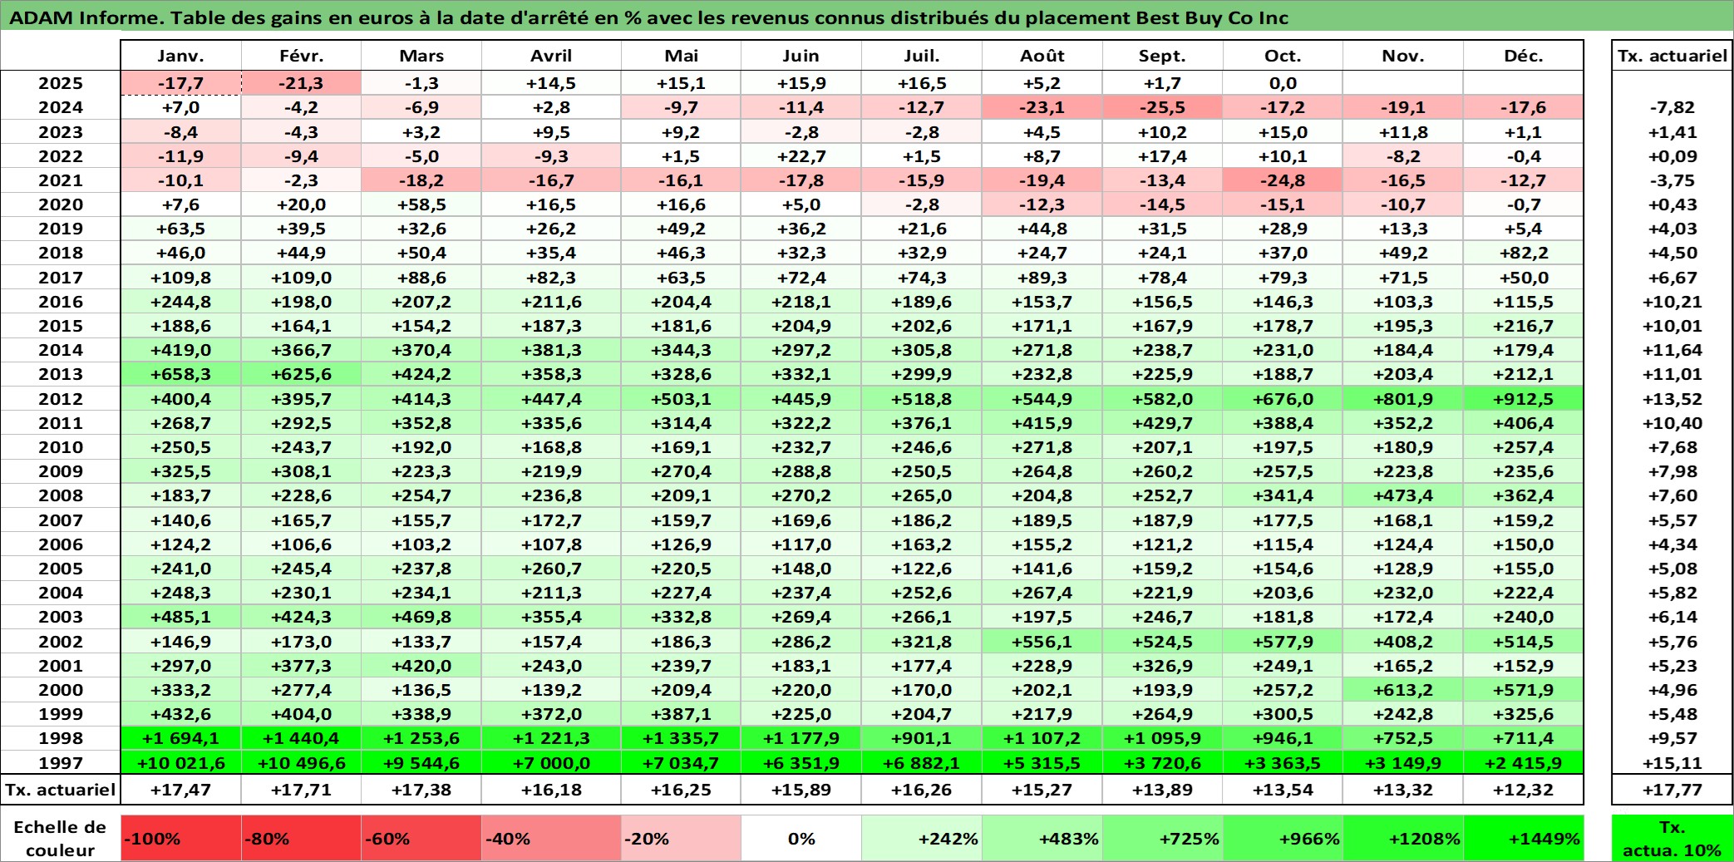Select the +22,7 cell in 2022 row
This screenshot has height=862, width=1734.
tap(801, 156)
